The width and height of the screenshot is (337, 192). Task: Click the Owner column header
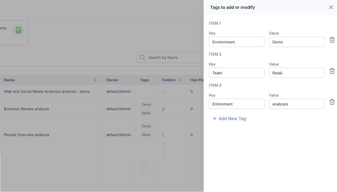(x=112, y=80)
